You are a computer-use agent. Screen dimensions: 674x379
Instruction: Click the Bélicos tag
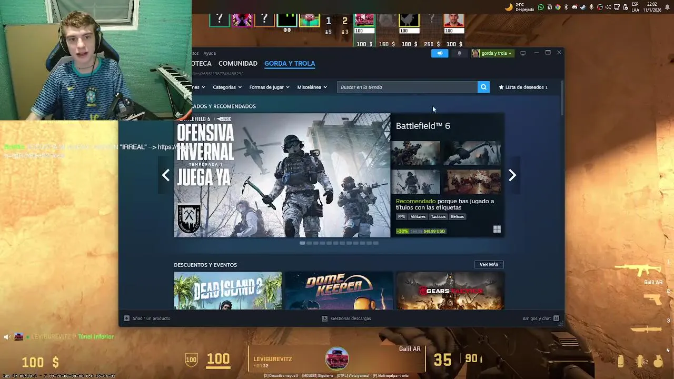(x=457, y=216)
